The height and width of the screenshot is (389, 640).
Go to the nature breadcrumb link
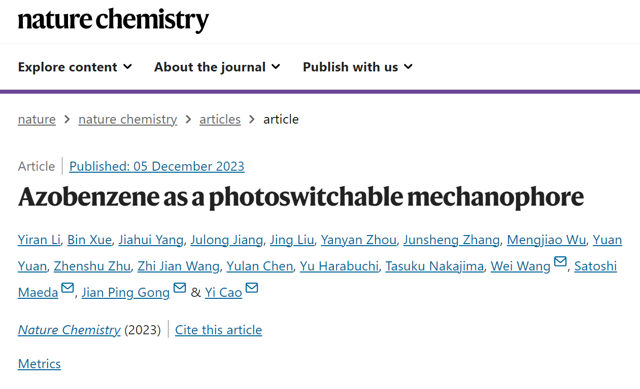(37, 120)
